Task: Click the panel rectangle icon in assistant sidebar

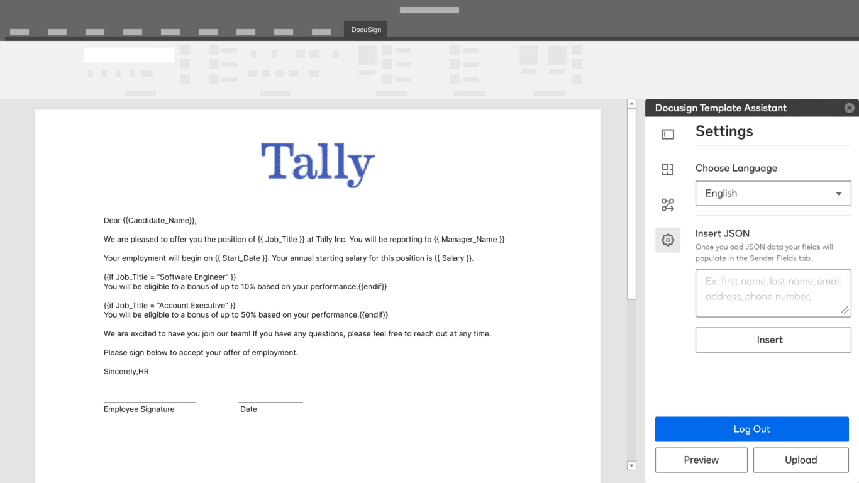Action: [x=668, y=135]
